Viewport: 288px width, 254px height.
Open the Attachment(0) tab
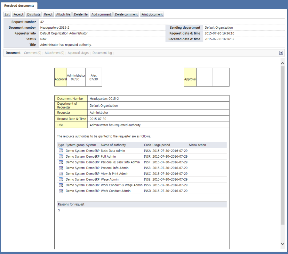point(54,53)
